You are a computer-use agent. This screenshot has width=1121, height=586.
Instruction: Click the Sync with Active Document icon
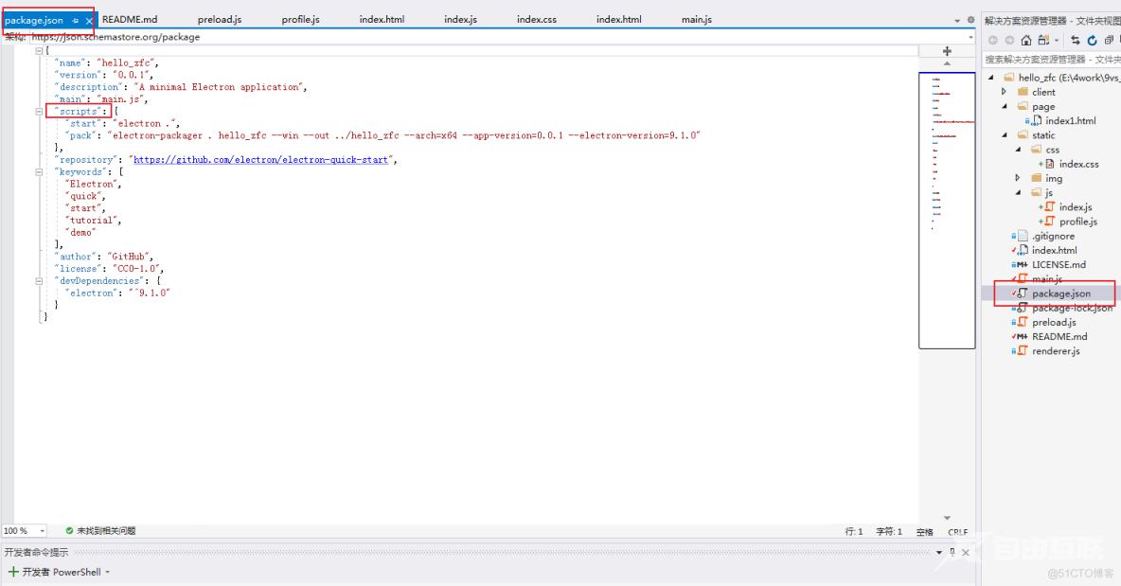[1076, 40]
